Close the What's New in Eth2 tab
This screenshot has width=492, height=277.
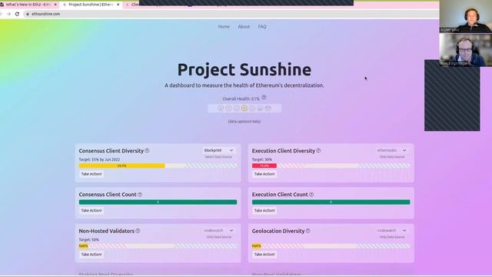click(x=55, y=5)
